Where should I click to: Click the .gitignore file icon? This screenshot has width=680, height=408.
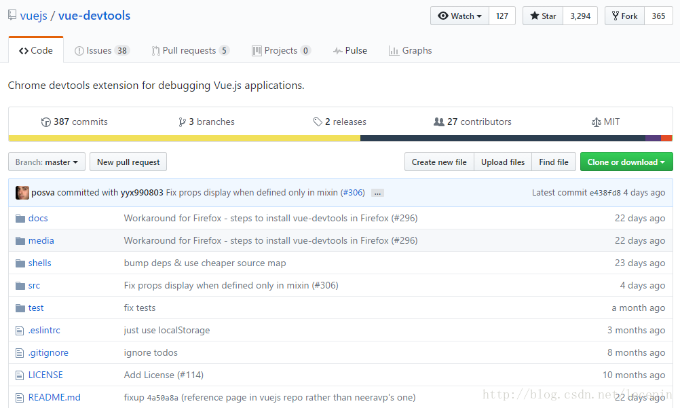pyautogui.click(x=20, y=353)
